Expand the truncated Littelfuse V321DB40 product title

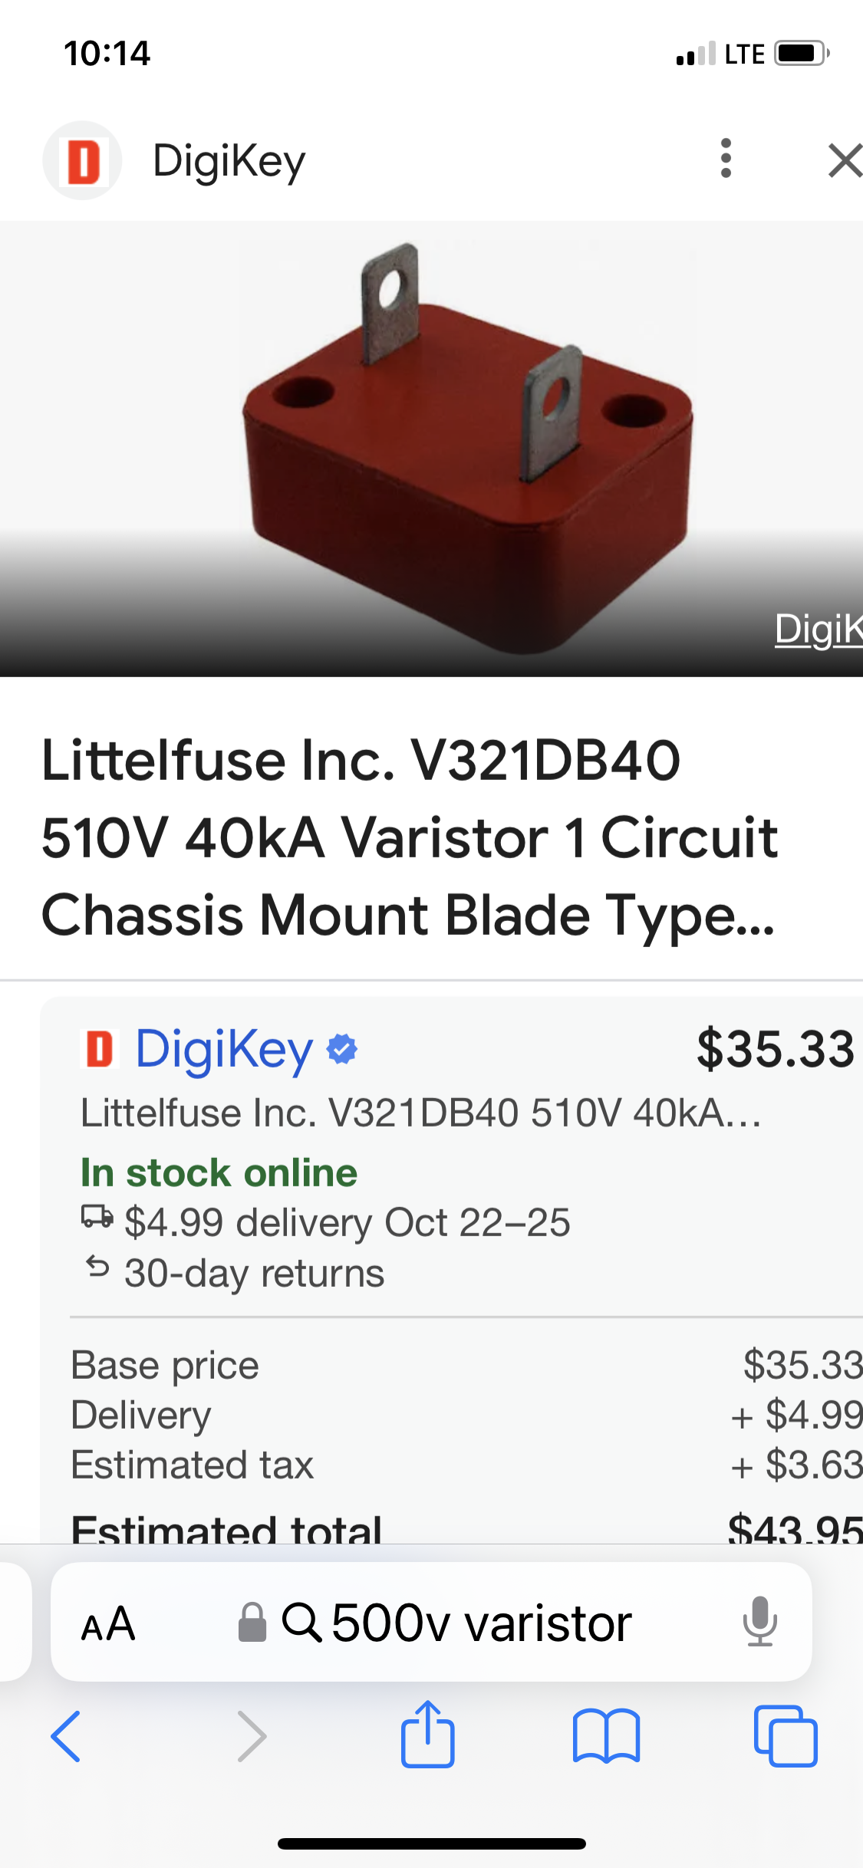[x=410, y=837]
